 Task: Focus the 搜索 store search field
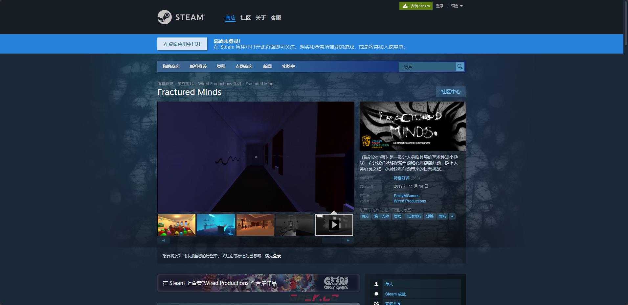[x=427, y=67]
